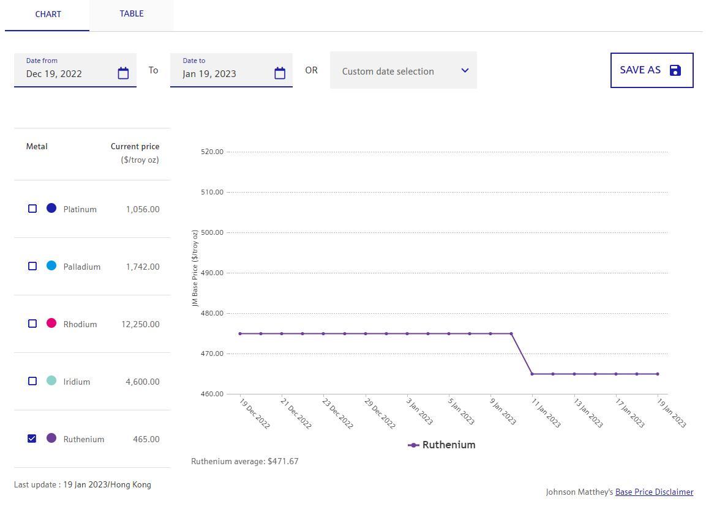Tick the Palladium checkbox

point(32,266)
